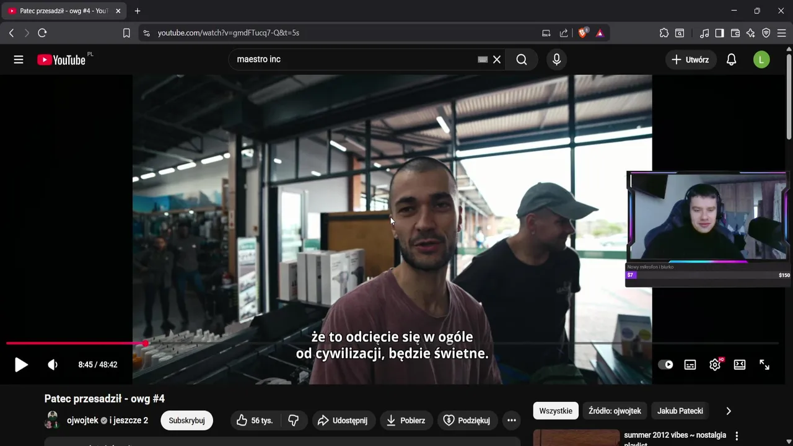Mute the video volume
793x446 pixels.
click(53, 365)
